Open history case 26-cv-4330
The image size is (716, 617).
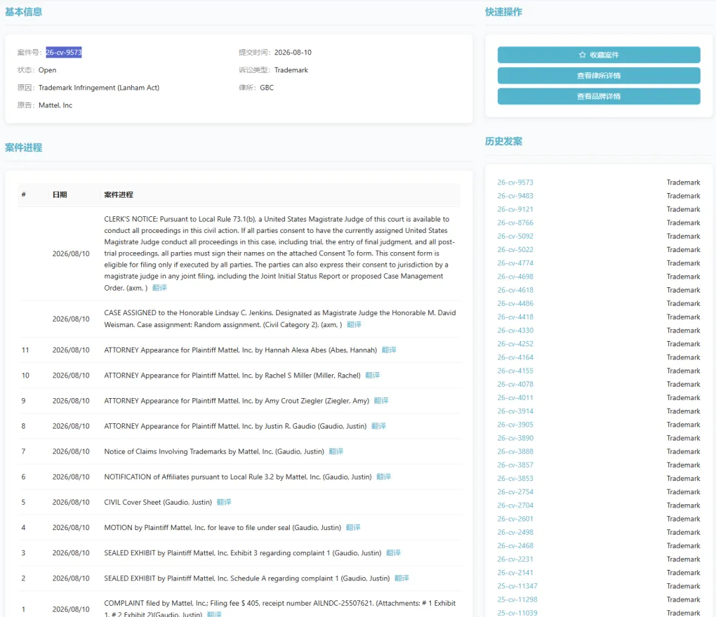[x=515, y=330]
